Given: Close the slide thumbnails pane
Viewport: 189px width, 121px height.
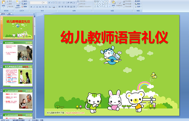Looking at the screenshot, I should [x=34, y=14].
